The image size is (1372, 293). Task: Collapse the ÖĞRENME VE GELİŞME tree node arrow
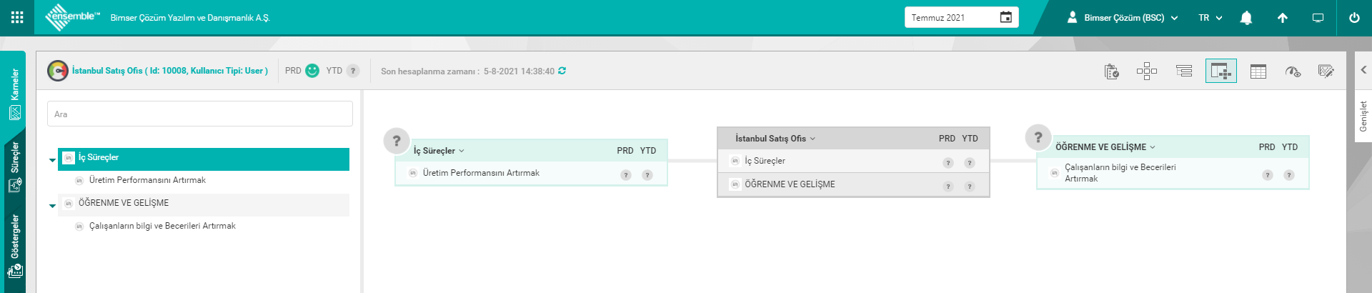coord(52,206)
